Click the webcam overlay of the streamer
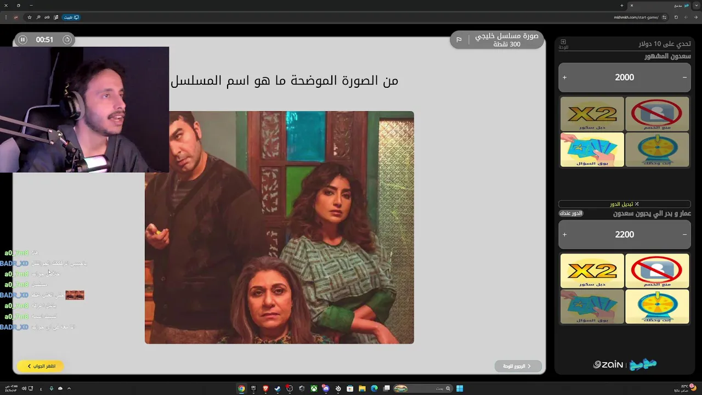Viewport: 702px width, 395px height. (x=84, y=109)
